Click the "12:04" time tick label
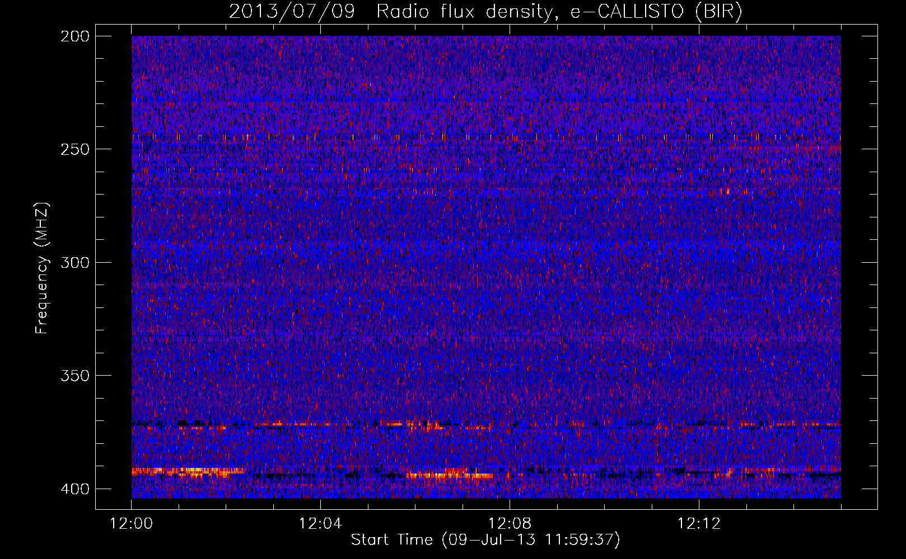Screen dimensions: 906x559 point(320,524)
